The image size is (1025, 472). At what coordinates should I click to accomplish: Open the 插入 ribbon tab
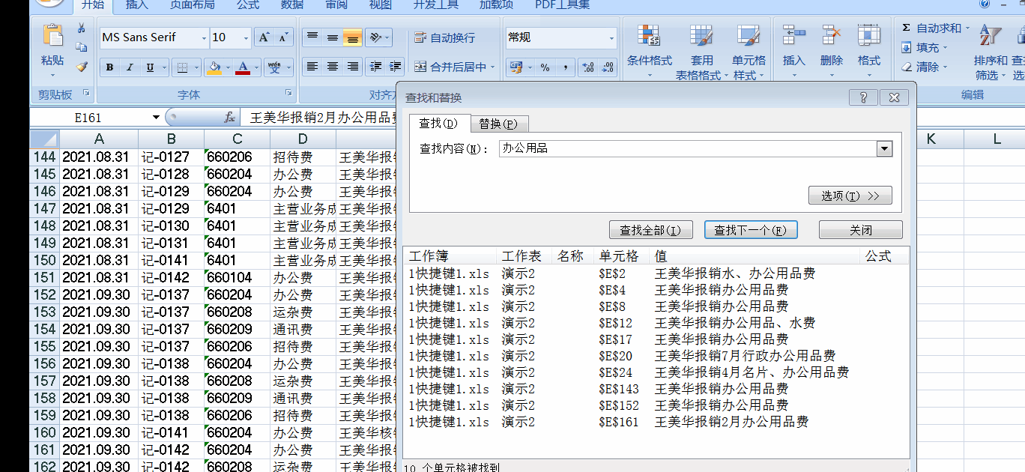pos(136,6)
